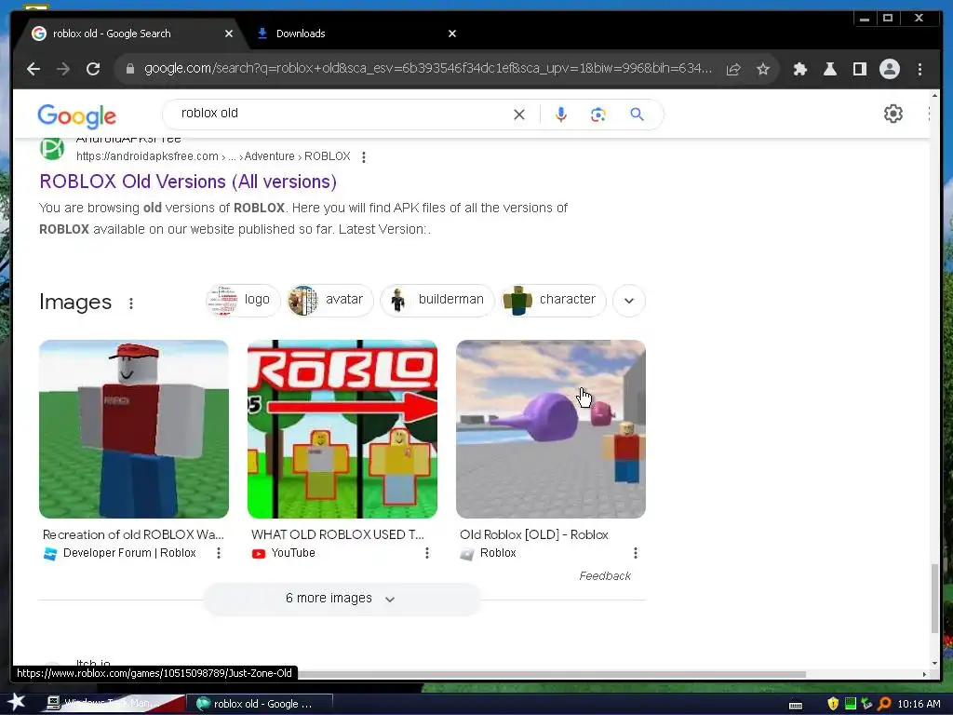Click the browser forward arrow

63,69
